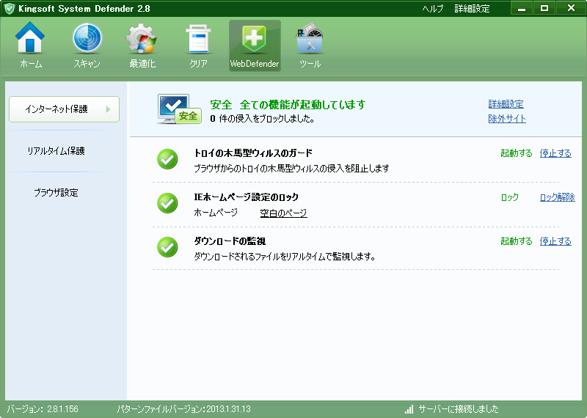
Task: Open the 除外サイト link
Action: (x=507, y=119)
